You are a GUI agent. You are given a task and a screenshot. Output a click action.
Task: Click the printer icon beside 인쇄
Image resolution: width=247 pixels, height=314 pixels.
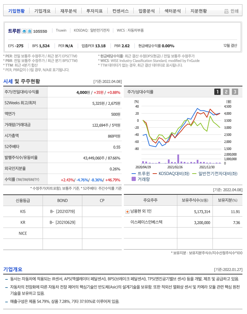pos(226,11)
